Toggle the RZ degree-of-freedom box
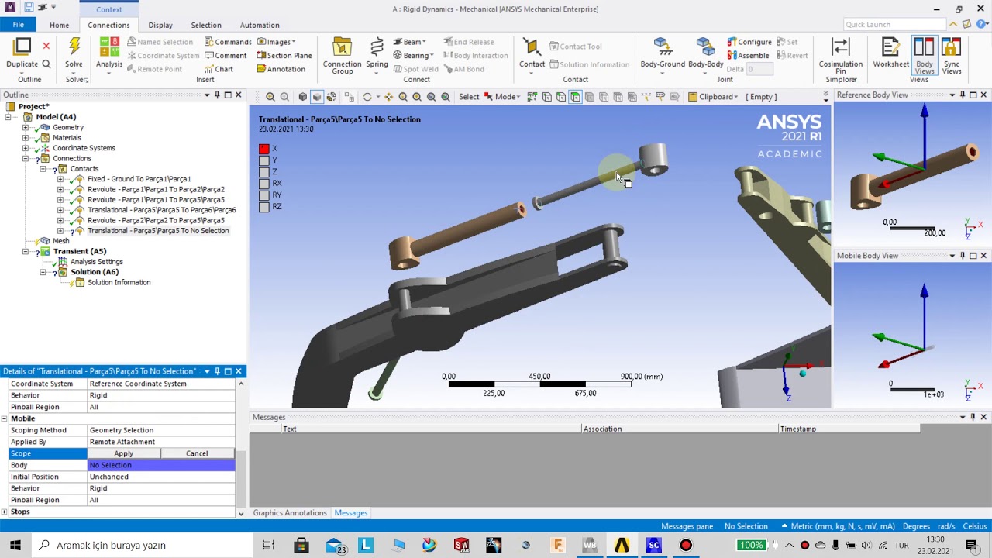The image size is (992, 558). pos(264,207)
